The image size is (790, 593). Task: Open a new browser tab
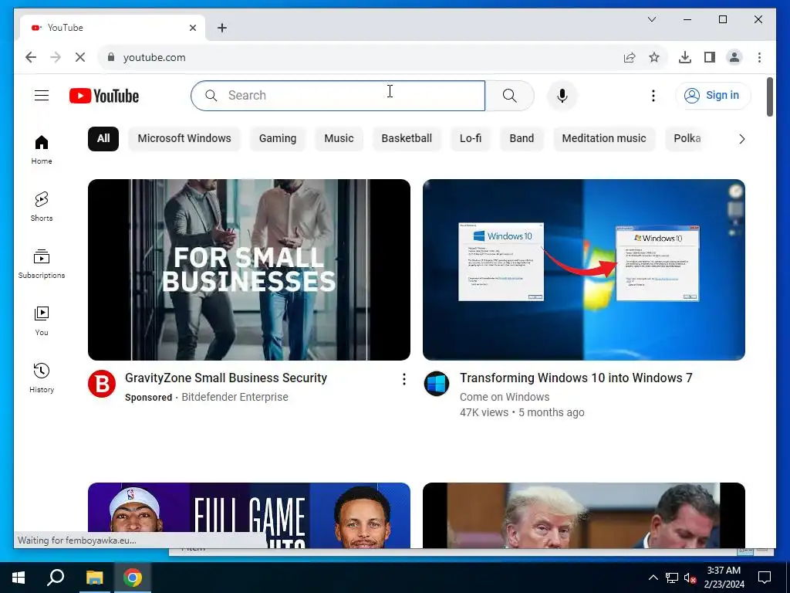click(x=222, y=28)
